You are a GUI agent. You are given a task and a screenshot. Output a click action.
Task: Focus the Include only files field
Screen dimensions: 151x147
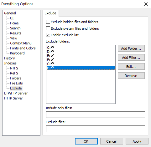pos(96,114)
